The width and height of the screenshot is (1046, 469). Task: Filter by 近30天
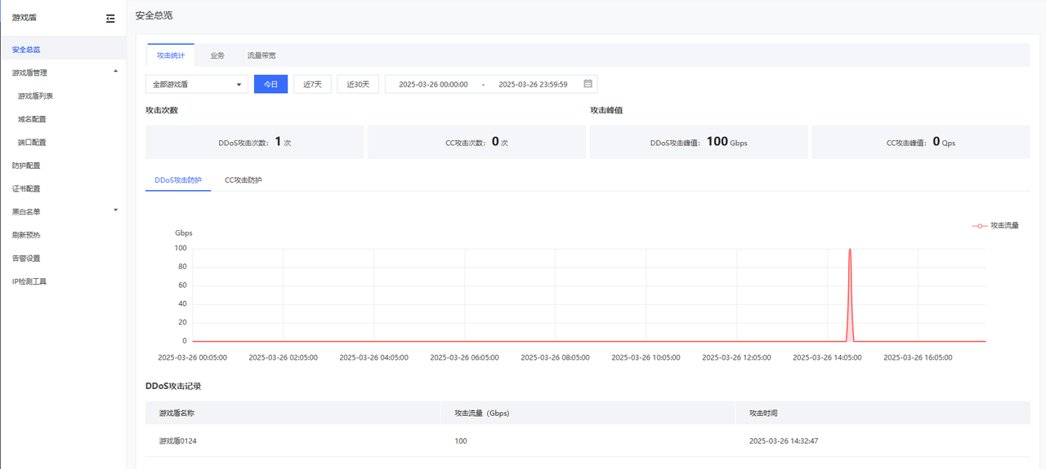(x=358, y=84)
